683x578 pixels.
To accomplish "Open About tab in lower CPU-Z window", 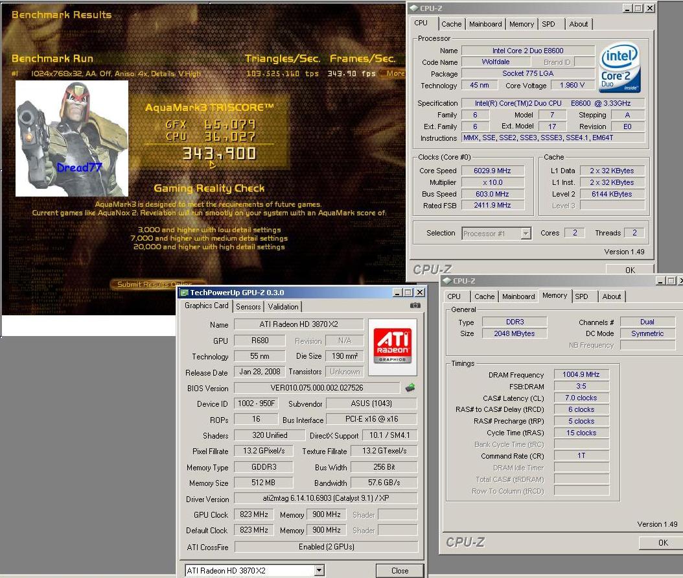I will 612,296.
